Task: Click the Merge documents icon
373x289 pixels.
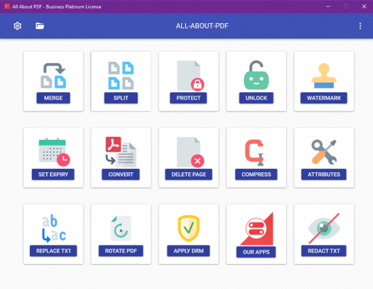Action: [x=54, y=75]
